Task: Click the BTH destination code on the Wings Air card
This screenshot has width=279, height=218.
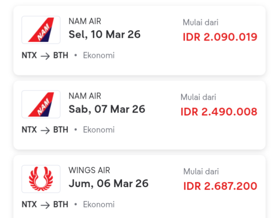Action: pos(61,205)
